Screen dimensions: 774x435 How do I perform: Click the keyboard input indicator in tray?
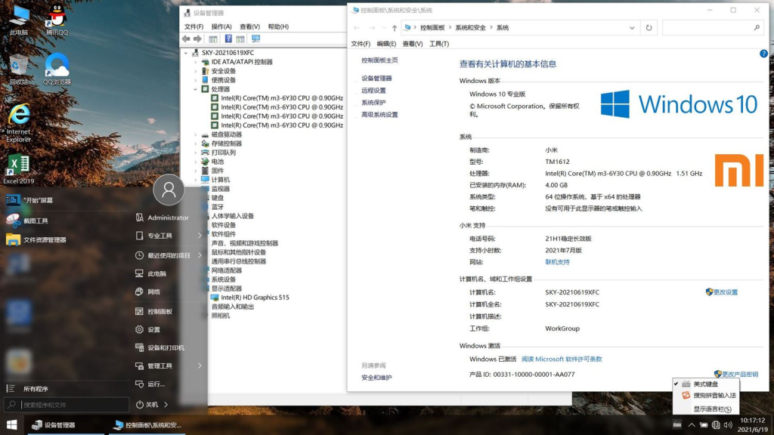pos(677,424)
